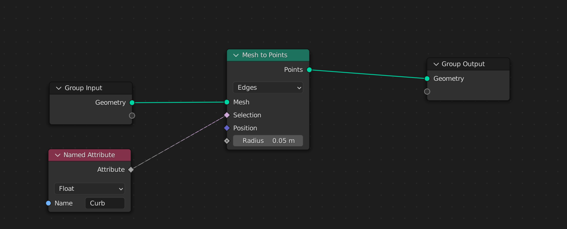This screenshot has width=567, height=229.
Task: Click the Mesh input socket
Action: click(227, 102)
